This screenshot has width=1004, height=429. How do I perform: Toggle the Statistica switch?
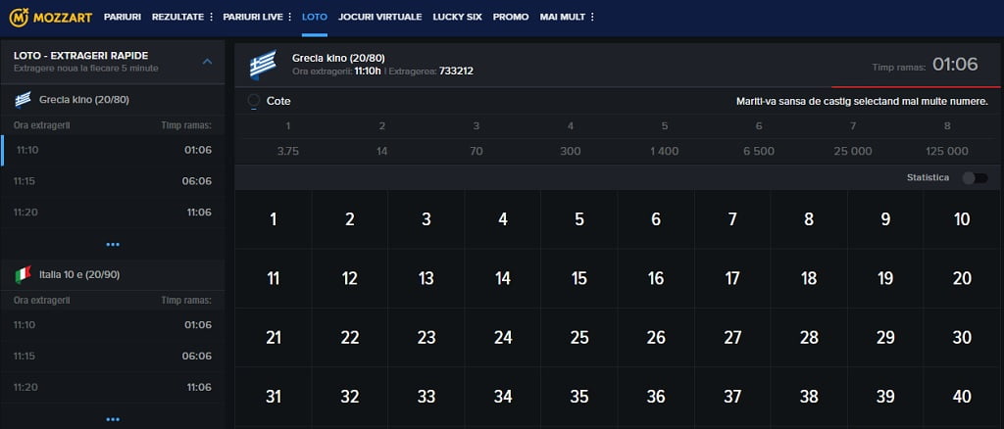(x=976, y=177)
